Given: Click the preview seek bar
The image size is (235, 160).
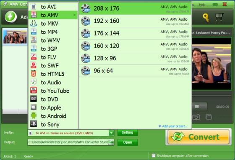Looking at the screenshot, I should click(x=211, y=96).
